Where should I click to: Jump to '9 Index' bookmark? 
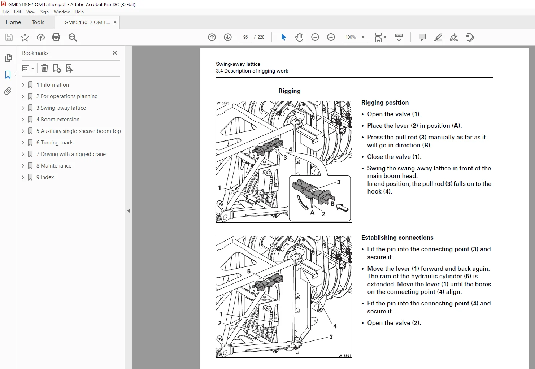[45, 177]
